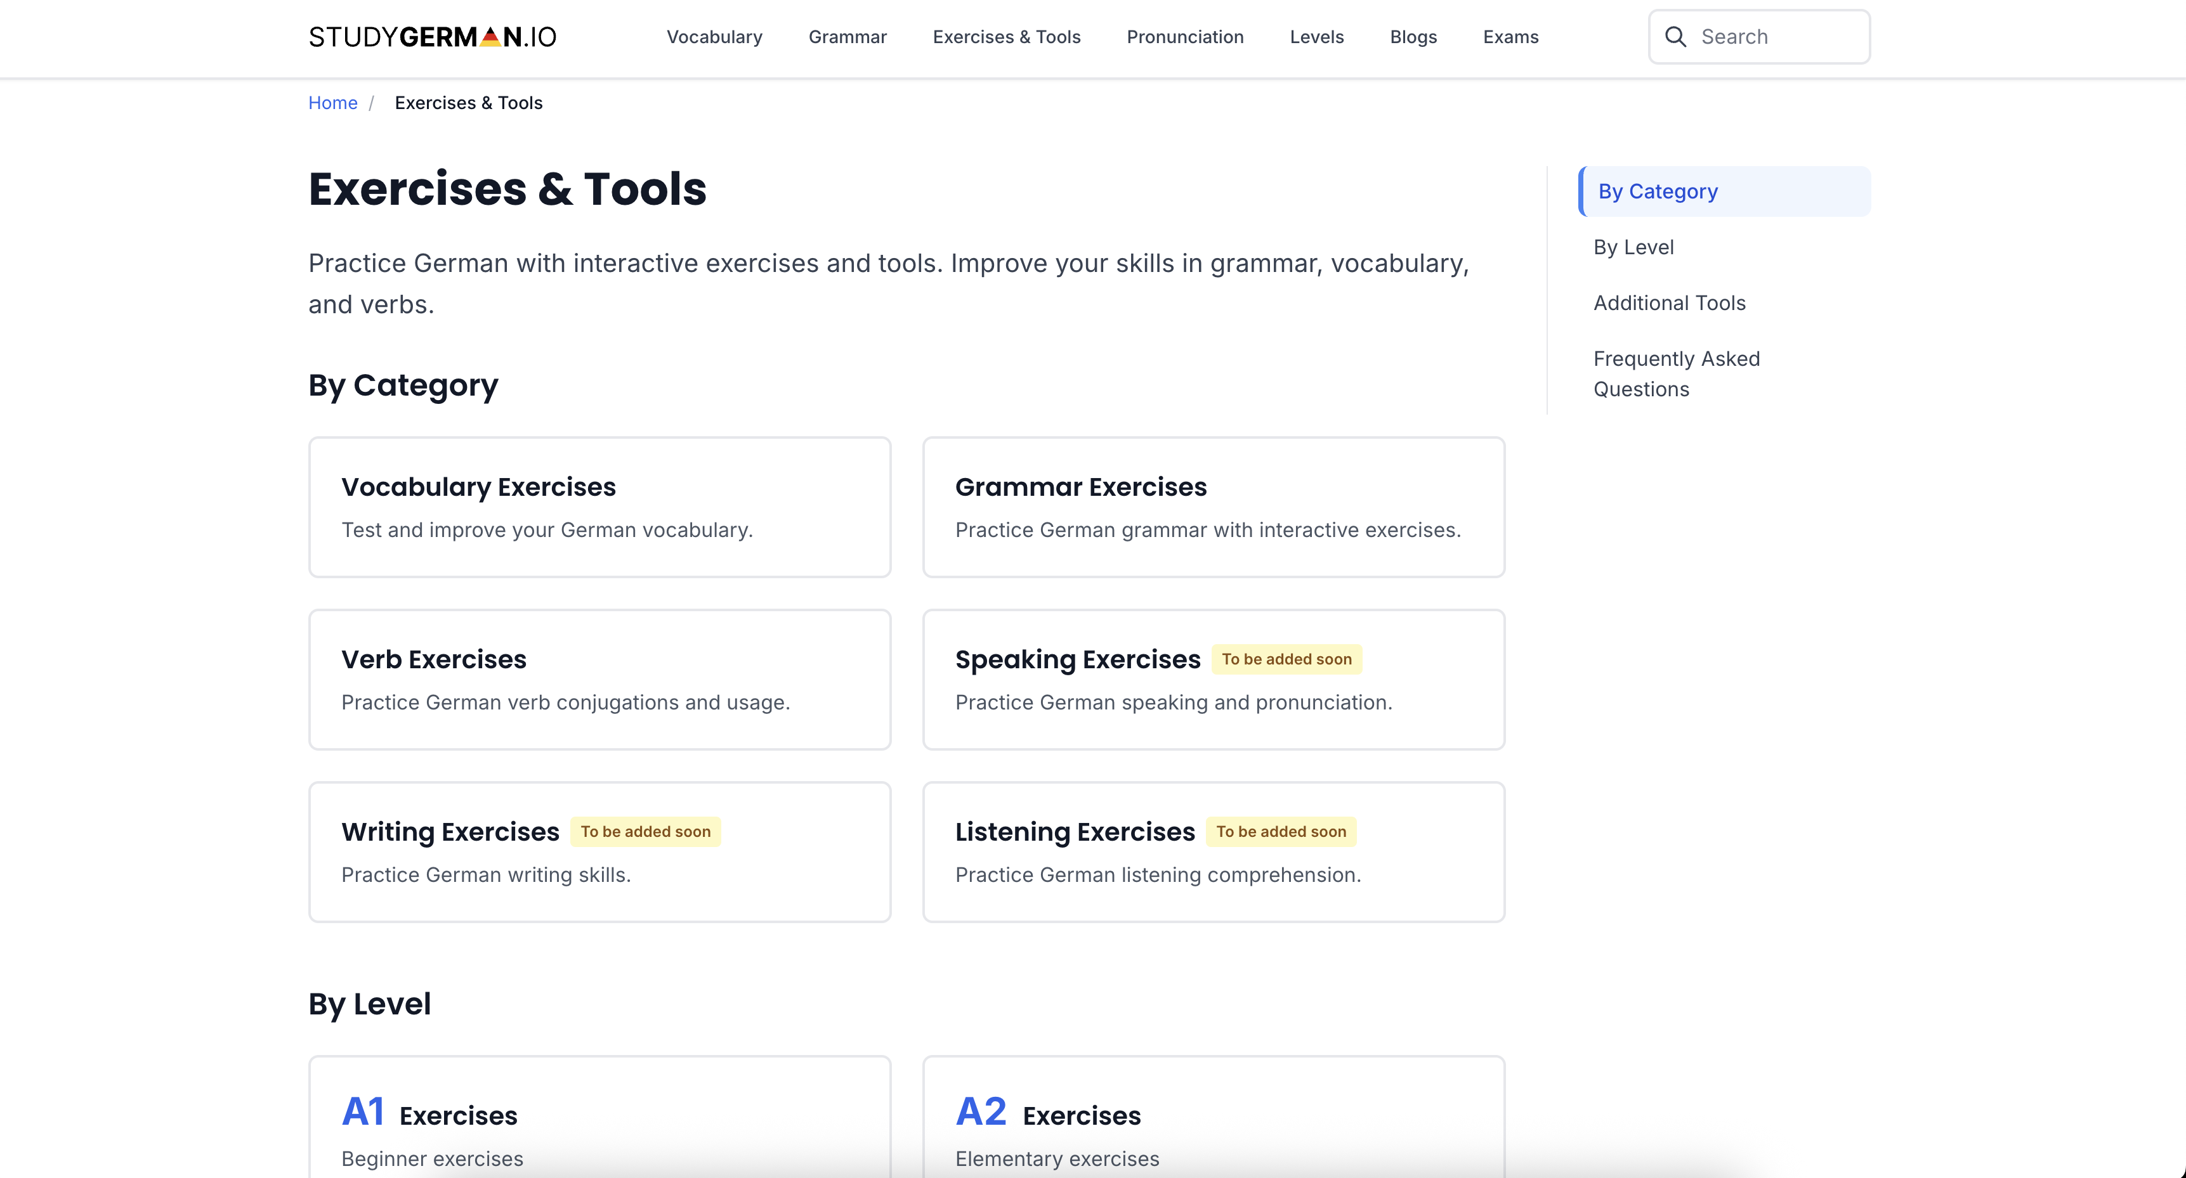The width and height of the screenshot is (2186, 1178).
Task: Open the A1 Exercises card
Action: 599,1120
